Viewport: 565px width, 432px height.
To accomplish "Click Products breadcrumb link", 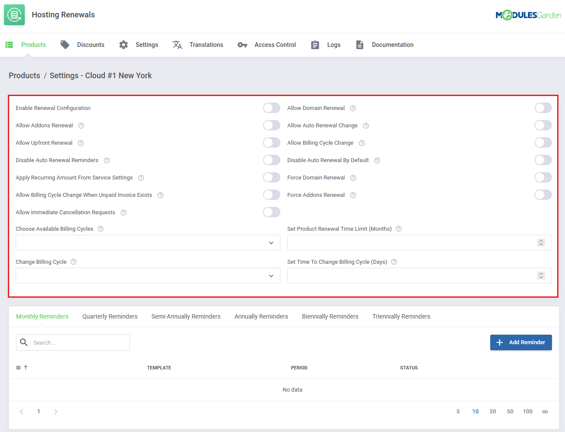I will pyautogui.click(x=24, y=76).
